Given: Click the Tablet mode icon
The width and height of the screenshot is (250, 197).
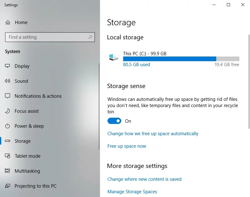Looking at the screenshot, I should tap(8, 156).
